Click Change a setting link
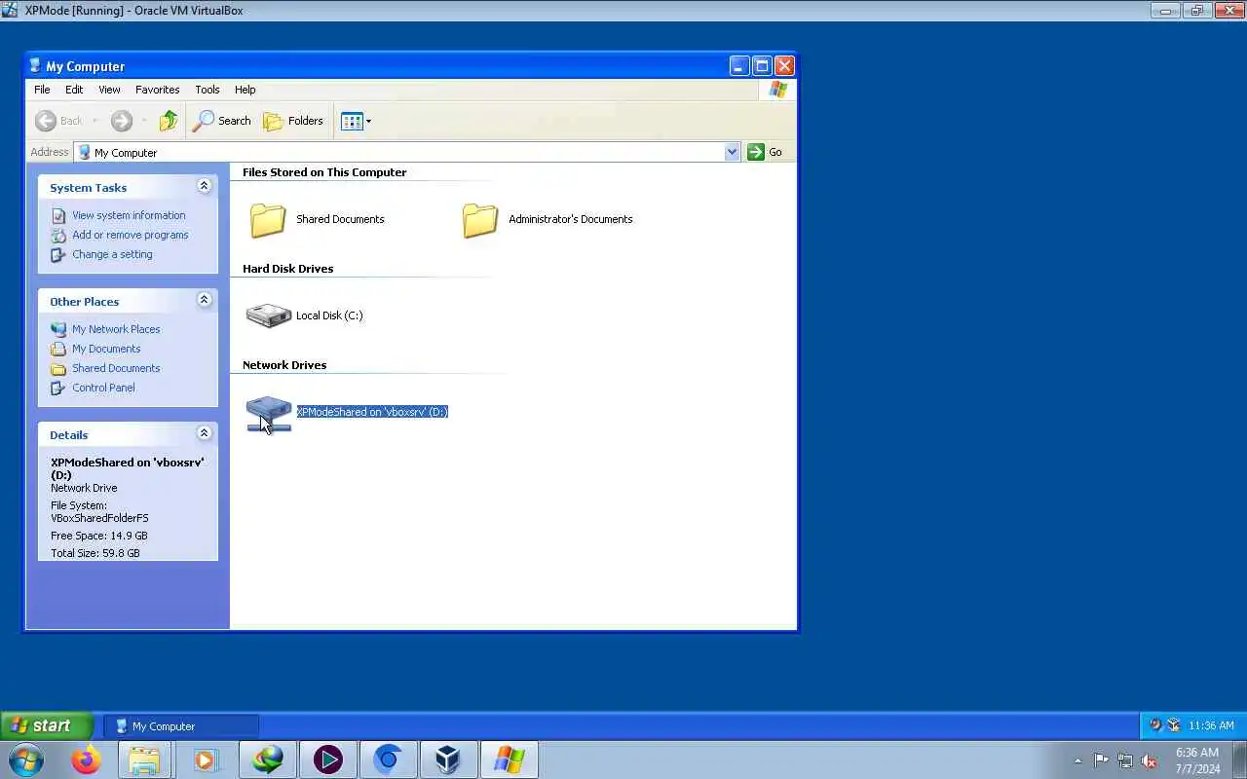1247x779 pixels. [x=112, y=254]
